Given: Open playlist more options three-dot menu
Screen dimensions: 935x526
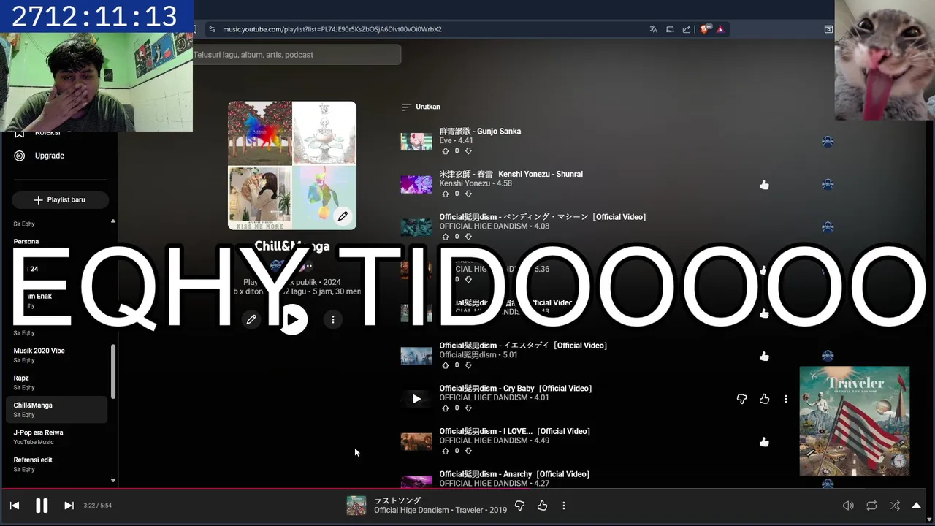Looking at the screenshot, I should 333,319.
